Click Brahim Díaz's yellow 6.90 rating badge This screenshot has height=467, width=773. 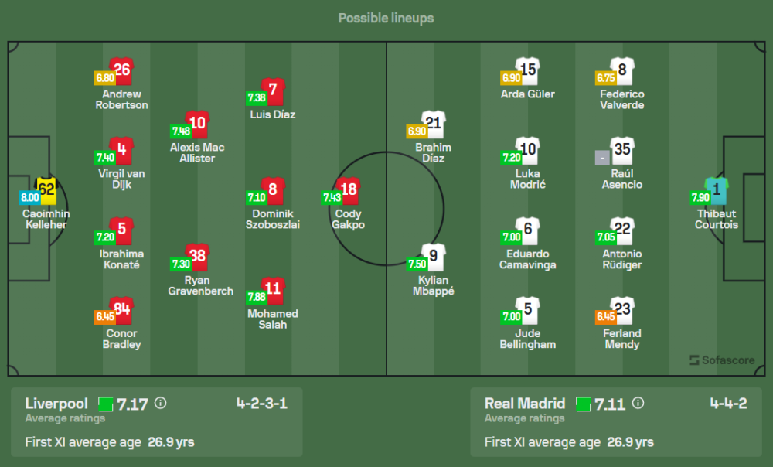click(417, 131)
